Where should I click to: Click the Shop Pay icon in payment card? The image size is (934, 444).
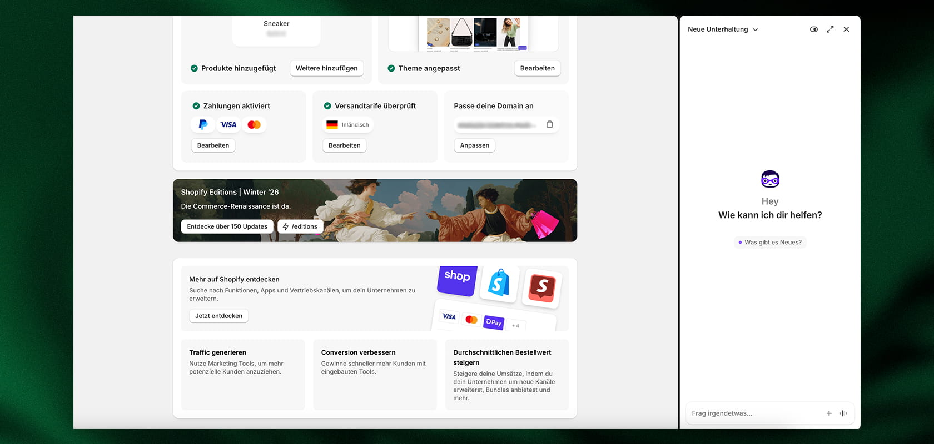(x=494, y=322)
